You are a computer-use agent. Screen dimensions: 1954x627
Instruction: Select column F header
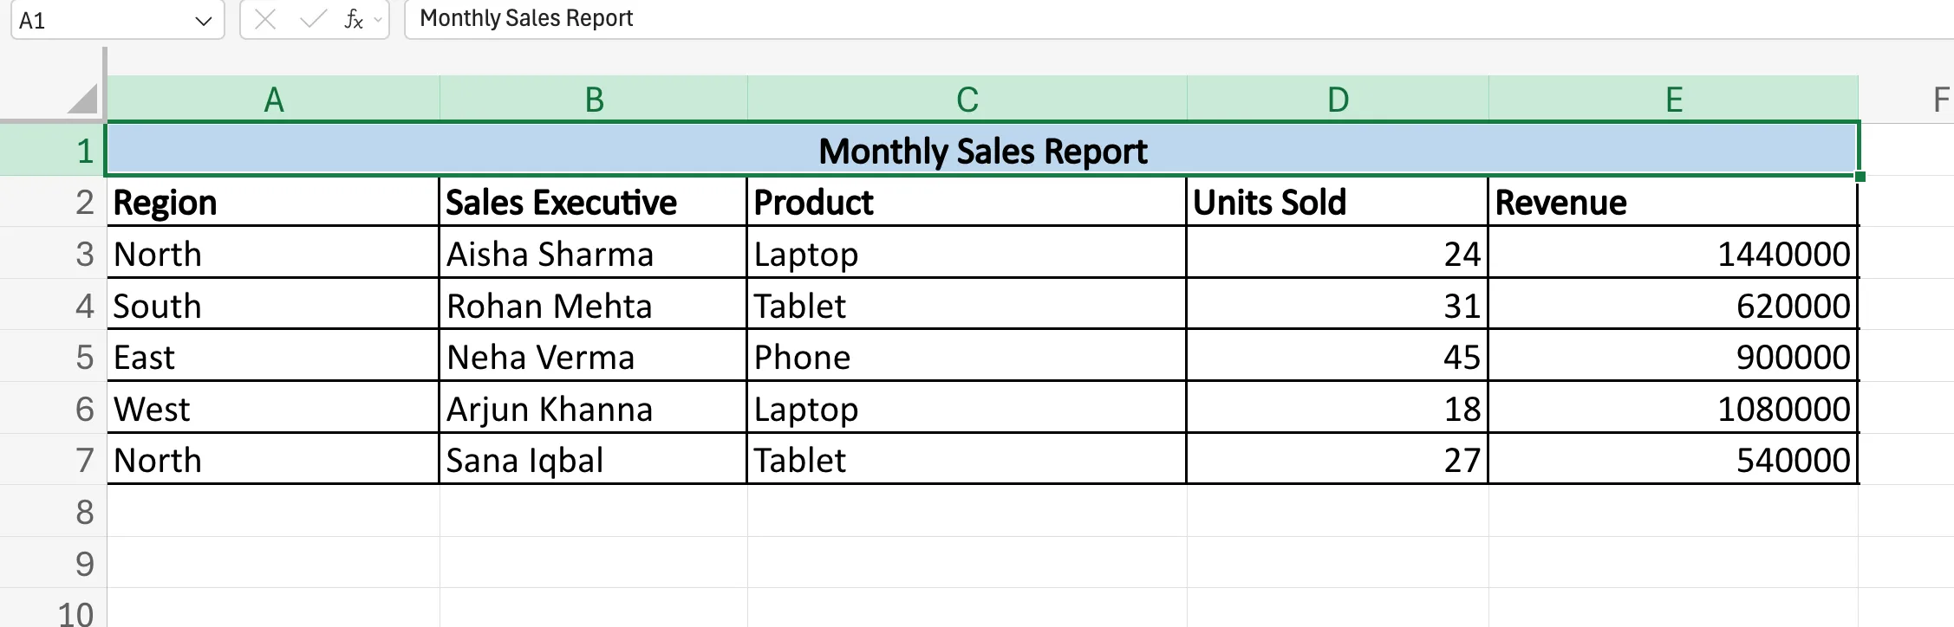(x=1940, y=100)
